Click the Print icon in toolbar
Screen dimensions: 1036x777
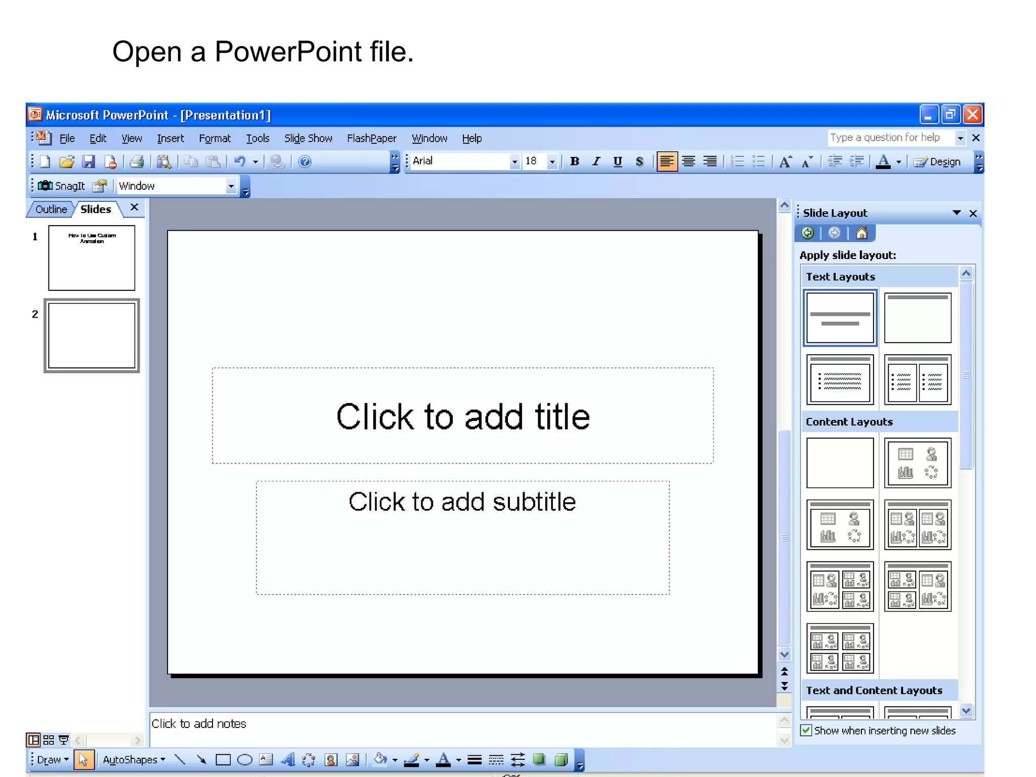tap(137, 162)
